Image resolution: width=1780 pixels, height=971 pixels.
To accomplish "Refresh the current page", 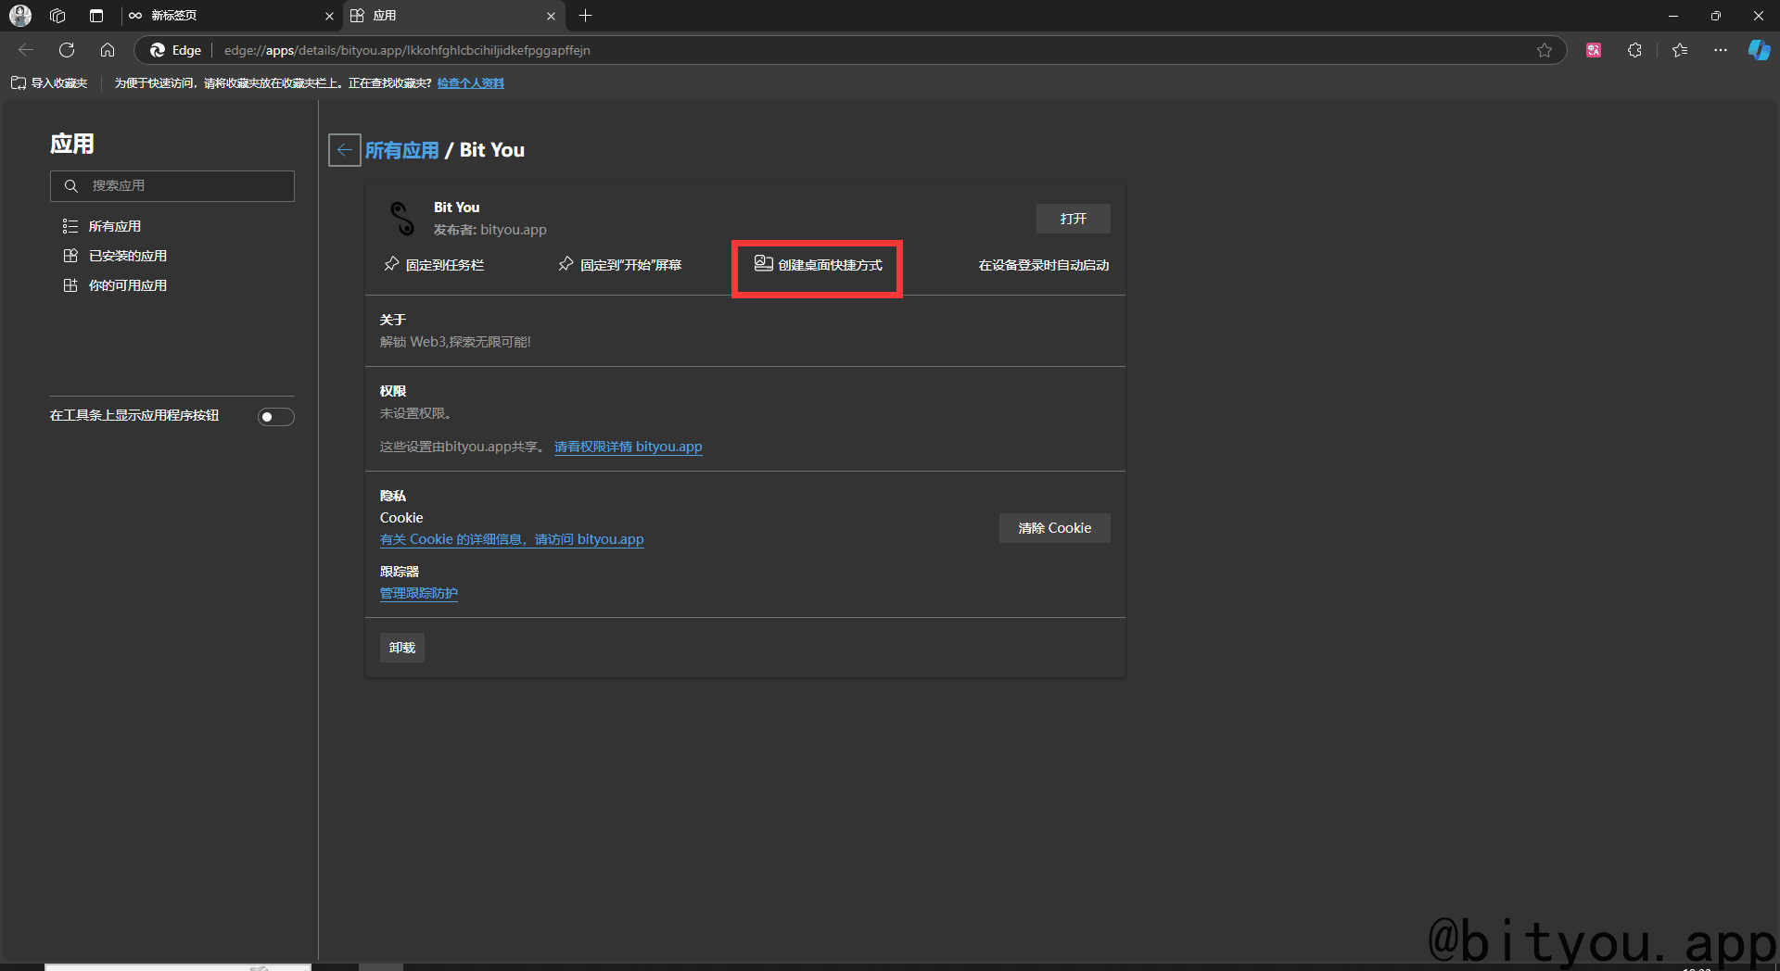I will (67, 50).
